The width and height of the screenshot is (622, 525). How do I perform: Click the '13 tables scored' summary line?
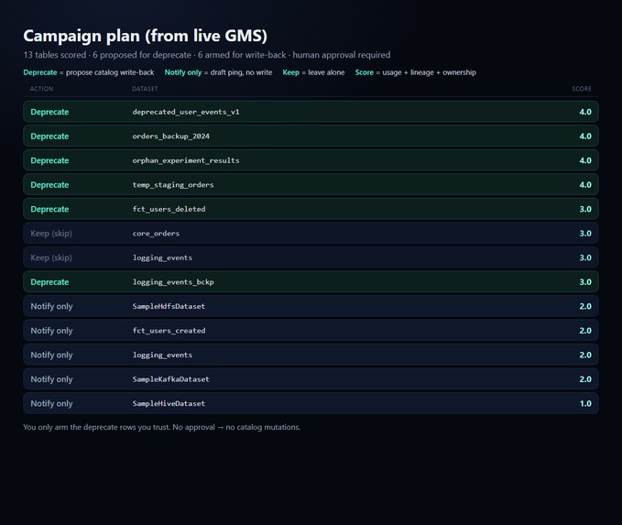pyautogui.click(x=207, y=55)
